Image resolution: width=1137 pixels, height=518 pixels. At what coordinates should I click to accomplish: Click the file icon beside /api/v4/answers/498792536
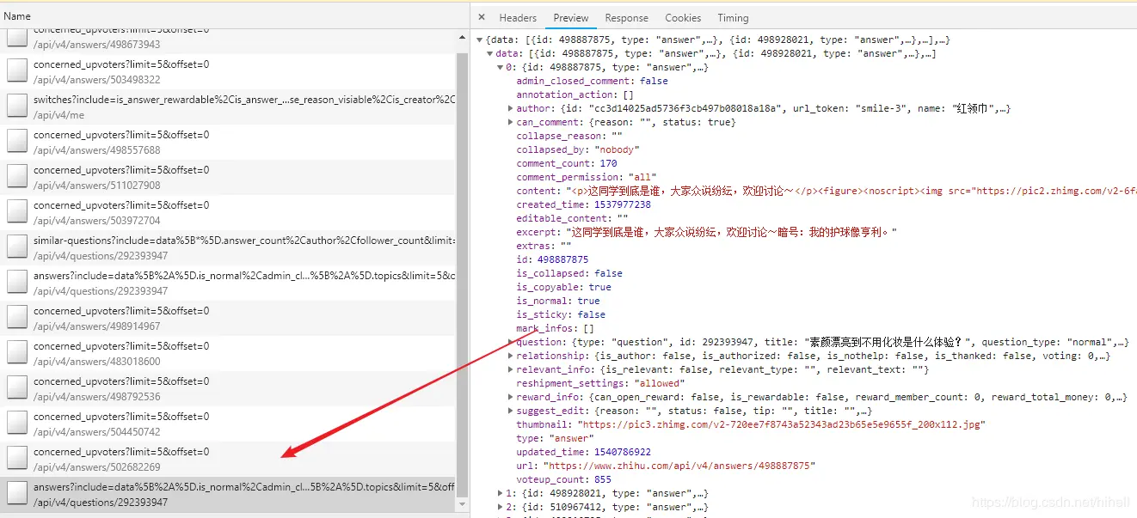[17, 387]
